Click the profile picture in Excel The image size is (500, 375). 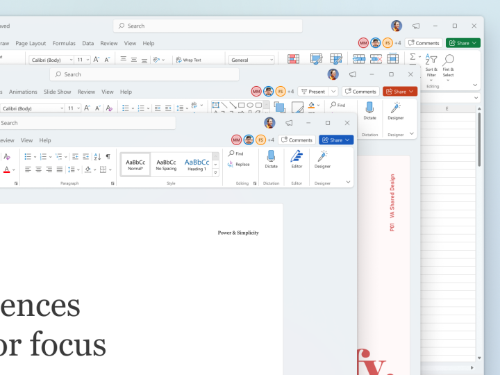coord(397,26)
